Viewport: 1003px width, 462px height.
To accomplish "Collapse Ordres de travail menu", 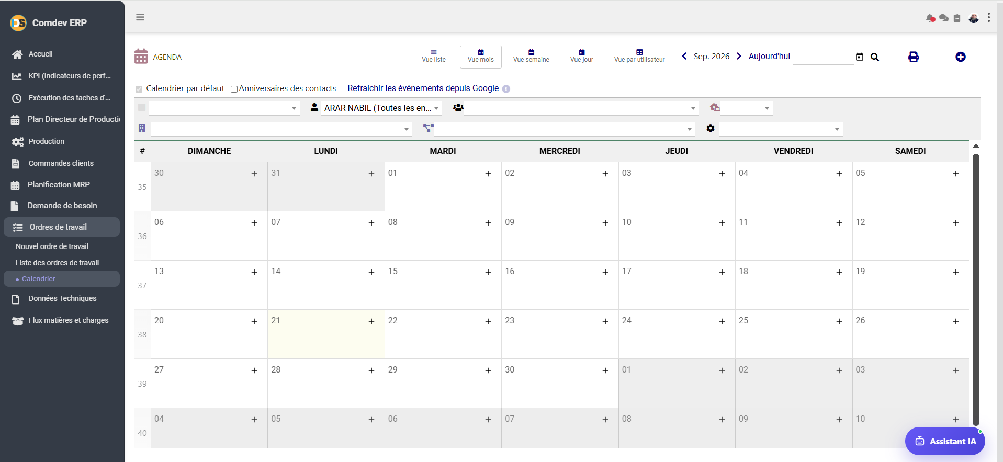I will pyautogui.click(x=62, y=227).
